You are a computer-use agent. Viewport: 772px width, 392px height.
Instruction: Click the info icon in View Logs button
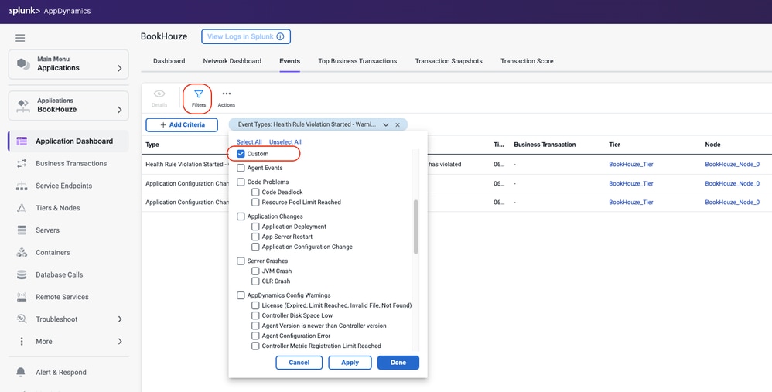[280, 36]
